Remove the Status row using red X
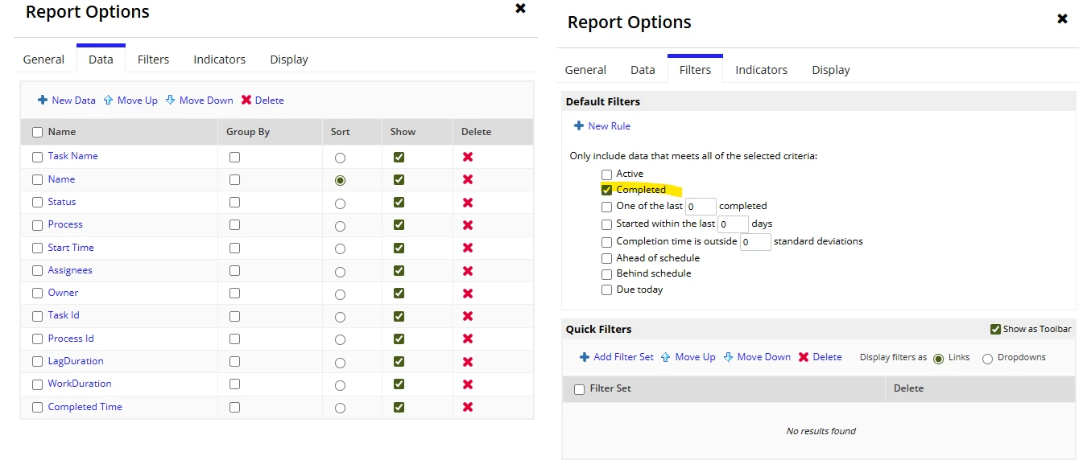Image resolution: width=1083 pixels, height=464 pixels. click(x=467, y=203)
